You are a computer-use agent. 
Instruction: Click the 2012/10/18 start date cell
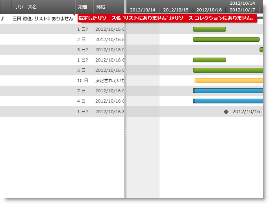point(109,50)
